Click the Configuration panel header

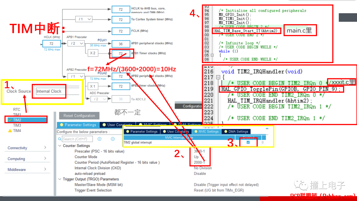pos(188,106)
